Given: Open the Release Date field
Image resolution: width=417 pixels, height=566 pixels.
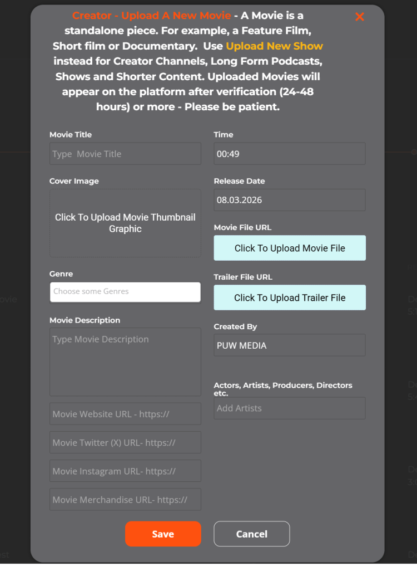Looking at the screenshot, I should pos(289,200).
